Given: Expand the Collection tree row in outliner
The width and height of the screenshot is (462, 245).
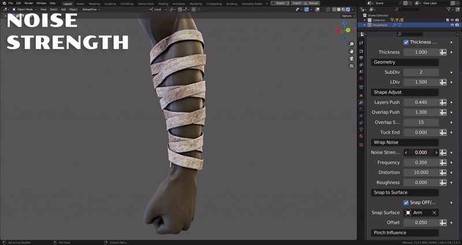Looking at the screenshot, I should coord(365,20).
